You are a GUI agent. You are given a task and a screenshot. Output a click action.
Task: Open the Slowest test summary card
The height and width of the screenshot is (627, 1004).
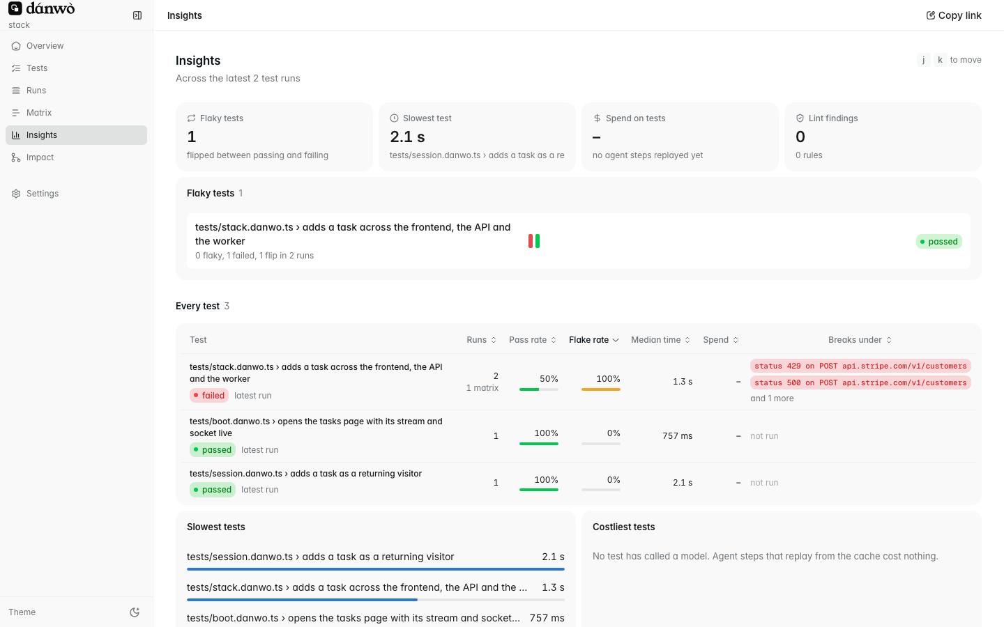(477, 137)
